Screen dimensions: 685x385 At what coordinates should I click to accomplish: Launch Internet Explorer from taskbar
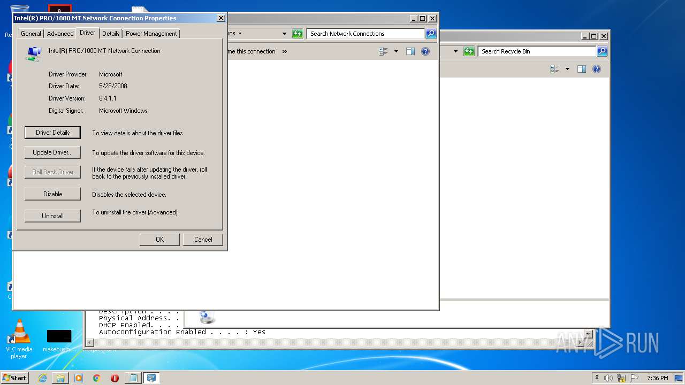click(x=42, y=378)
